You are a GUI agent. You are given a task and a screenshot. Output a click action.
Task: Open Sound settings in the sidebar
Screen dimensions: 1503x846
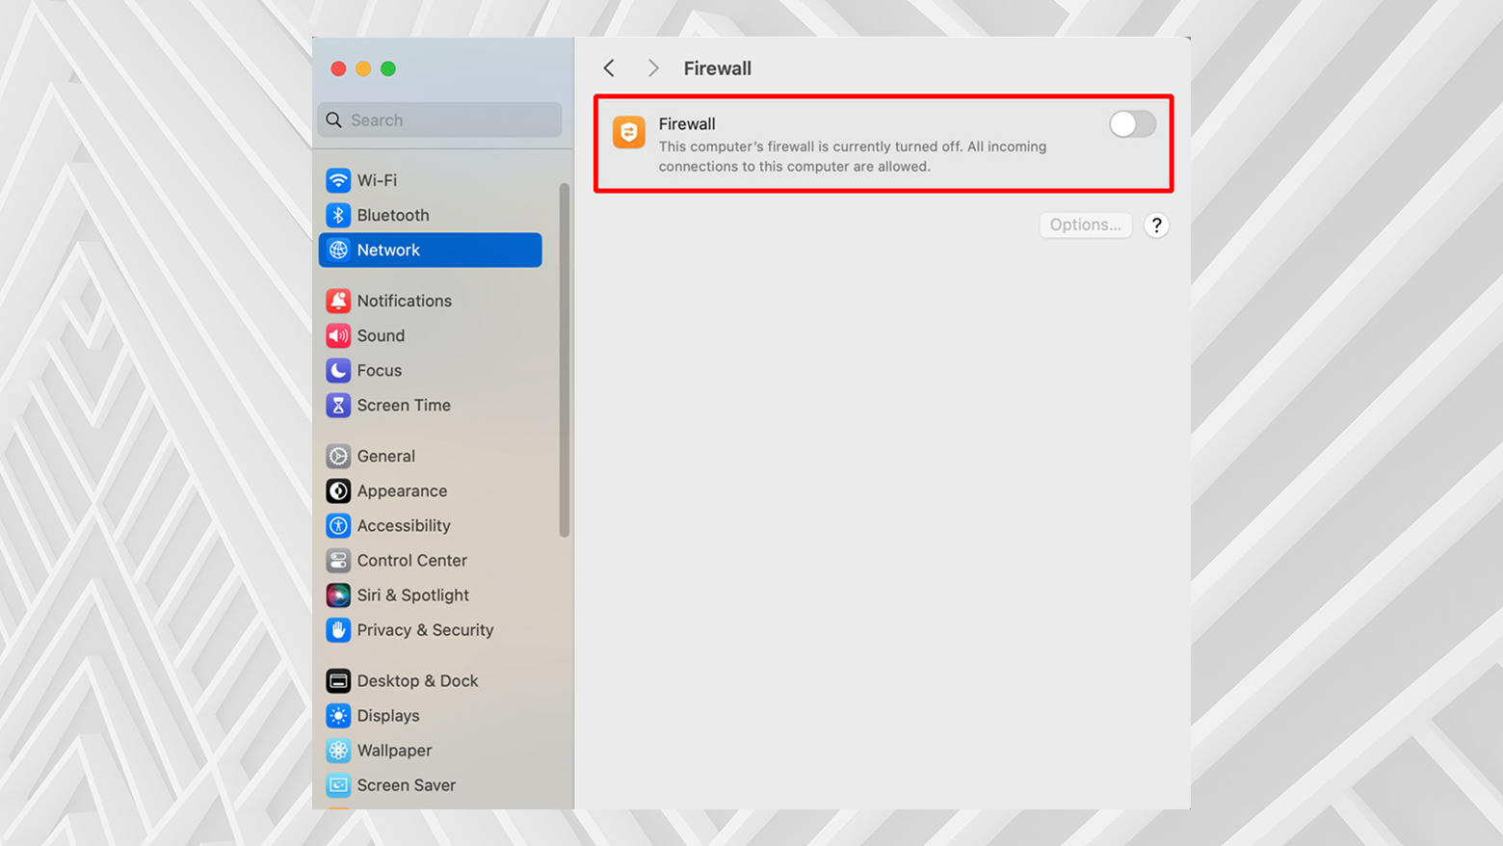point(381,335)
